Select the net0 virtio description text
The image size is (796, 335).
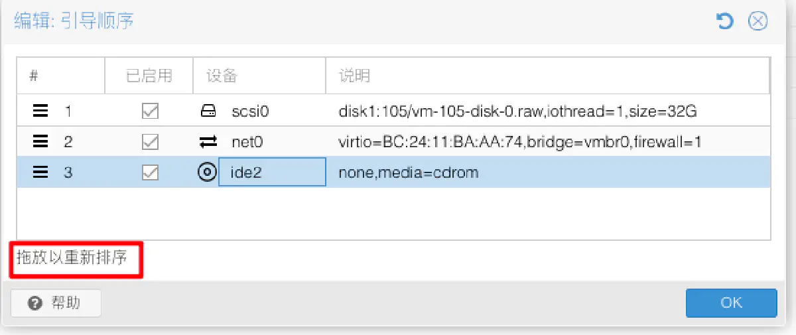[x=520, y=141]
